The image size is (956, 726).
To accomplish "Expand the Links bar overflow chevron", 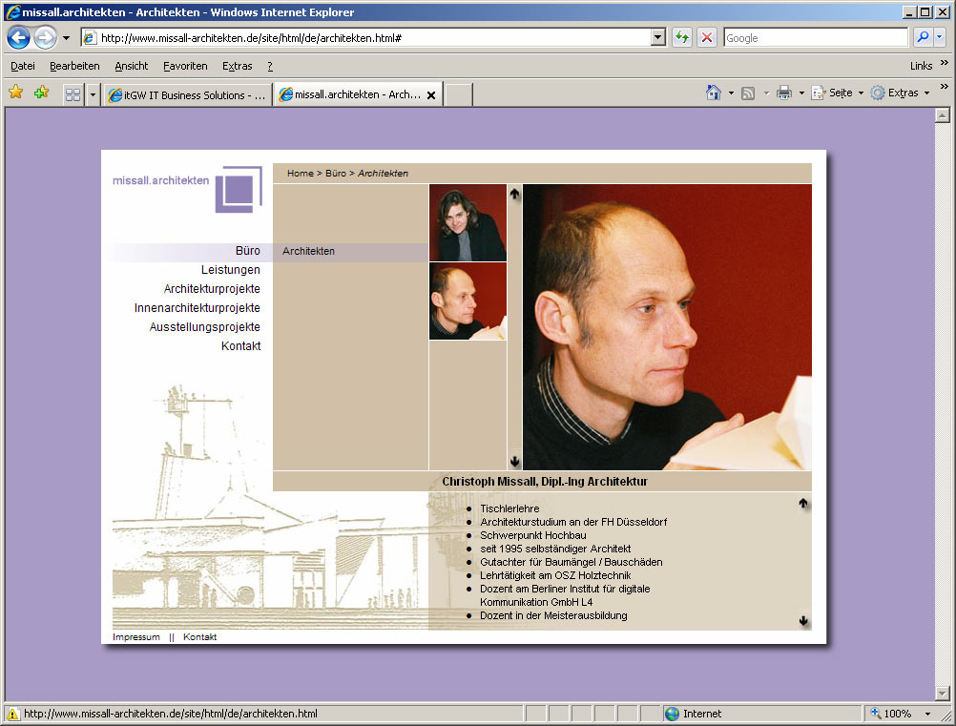I will tap(945, 62).
